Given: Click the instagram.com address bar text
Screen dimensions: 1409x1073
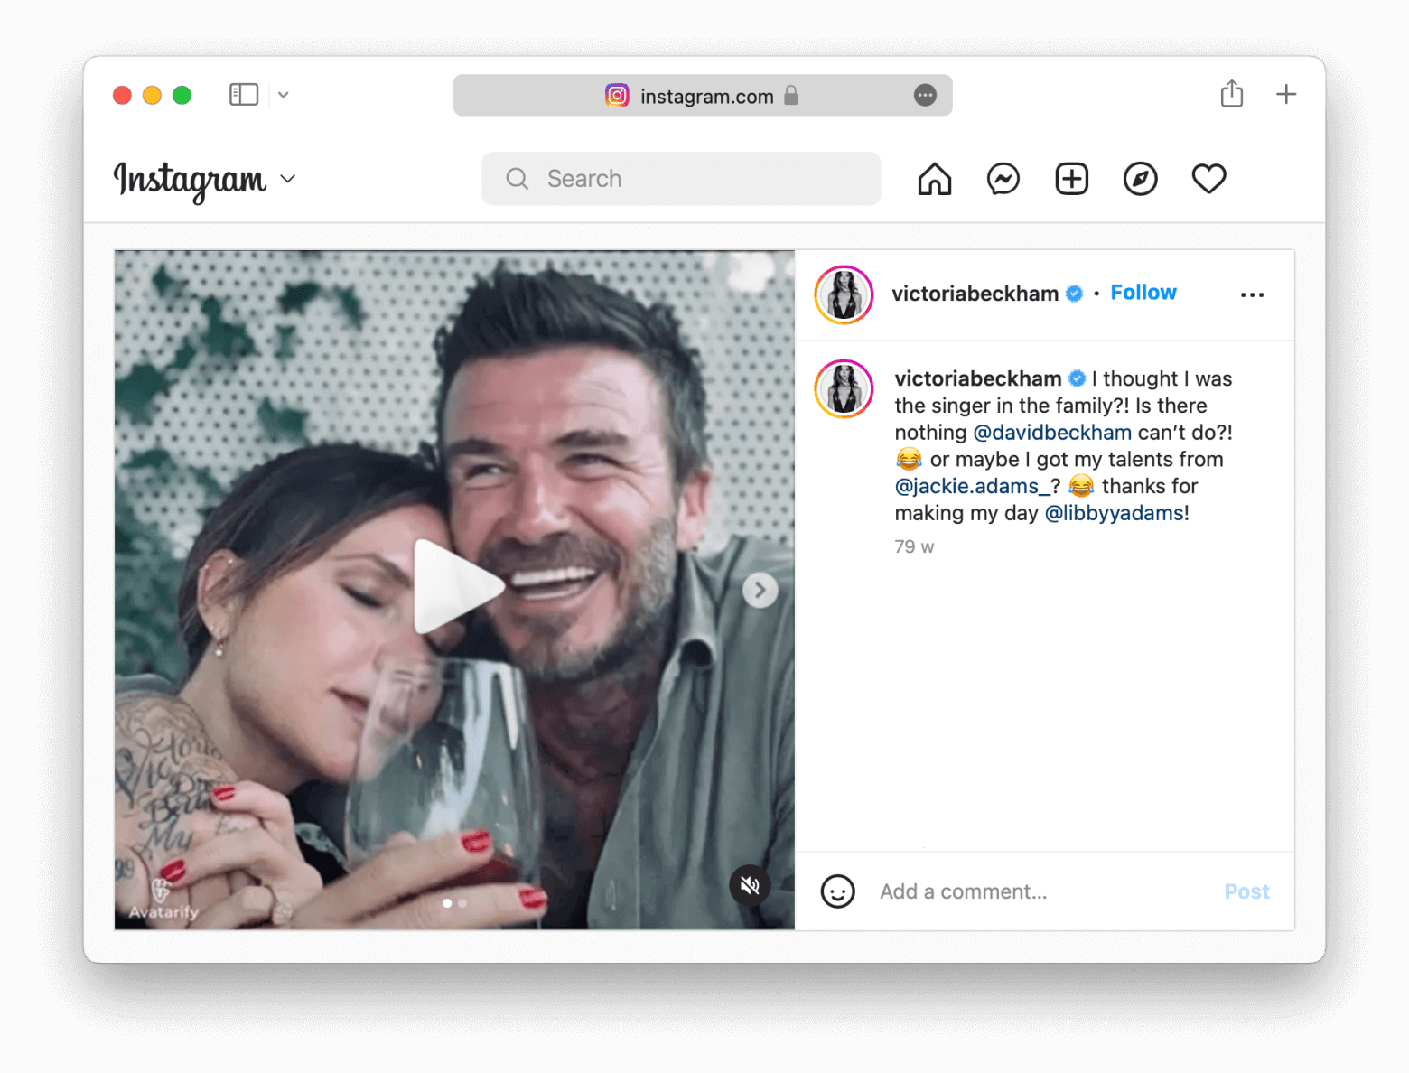Looking at the screenshot, I should 707,96.
